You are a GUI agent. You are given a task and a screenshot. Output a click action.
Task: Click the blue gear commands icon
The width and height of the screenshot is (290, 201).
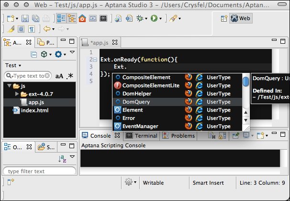pyautogui.click(x=58, y=54)
